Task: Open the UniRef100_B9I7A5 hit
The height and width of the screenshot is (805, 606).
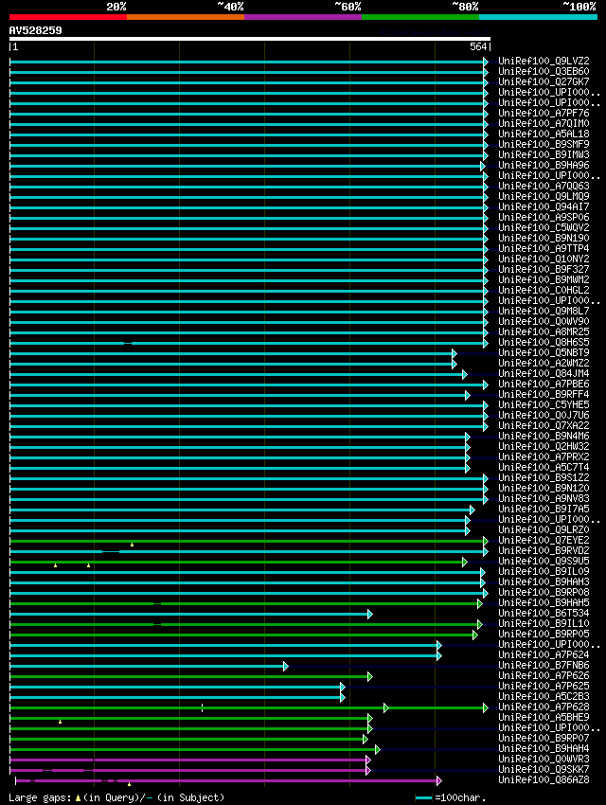Action: coord(544,509)
